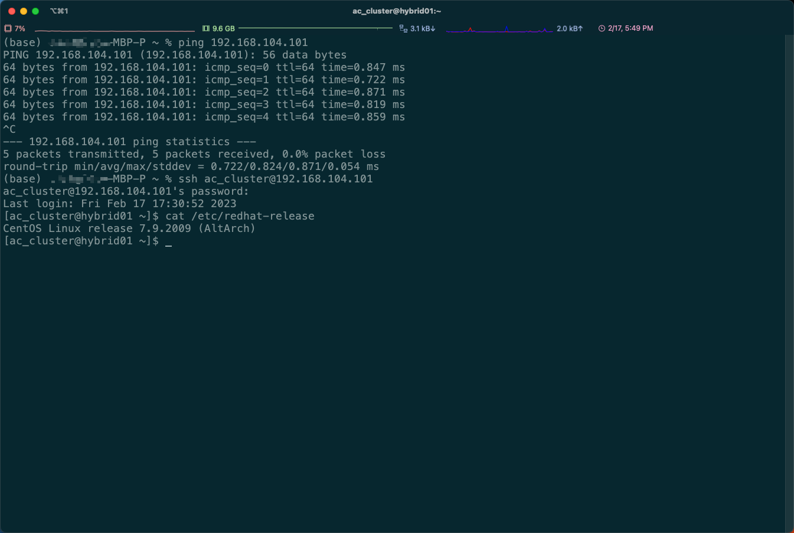Click the CentOS Linux release 7.9.2009 text
Image resolution: width=794 pixels, height=533 pixels.
coord(129,228)
